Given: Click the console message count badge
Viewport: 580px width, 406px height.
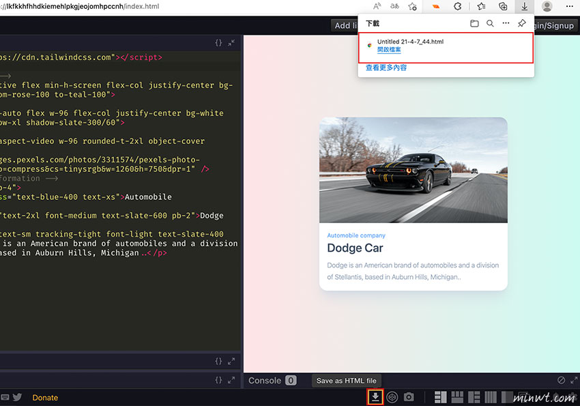Looking at the screenshot, I should click(291, 381).
